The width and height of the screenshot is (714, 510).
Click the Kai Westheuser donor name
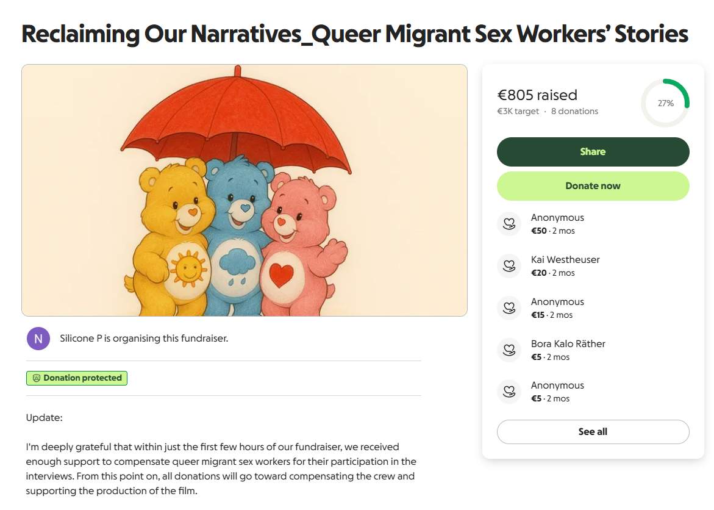pos(565,260)
